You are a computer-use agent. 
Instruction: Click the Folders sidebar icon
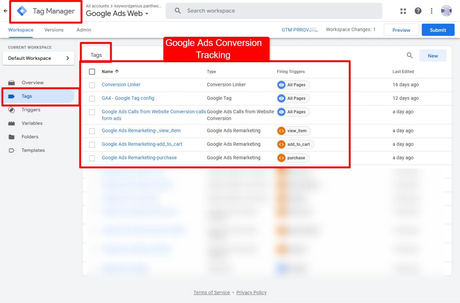[11, 137]
